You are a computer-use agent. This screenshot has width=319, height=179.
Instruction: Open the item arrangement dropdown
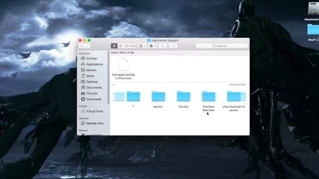[x=142, y=46]
